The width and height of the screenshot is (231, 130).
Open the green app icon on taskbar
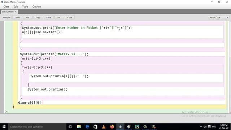[137, 127]
